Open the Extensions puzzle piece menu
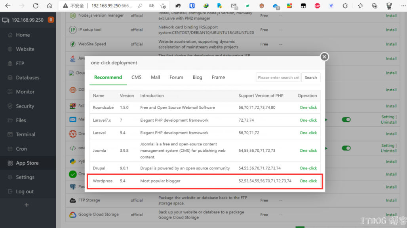 [x=345, y=6]
